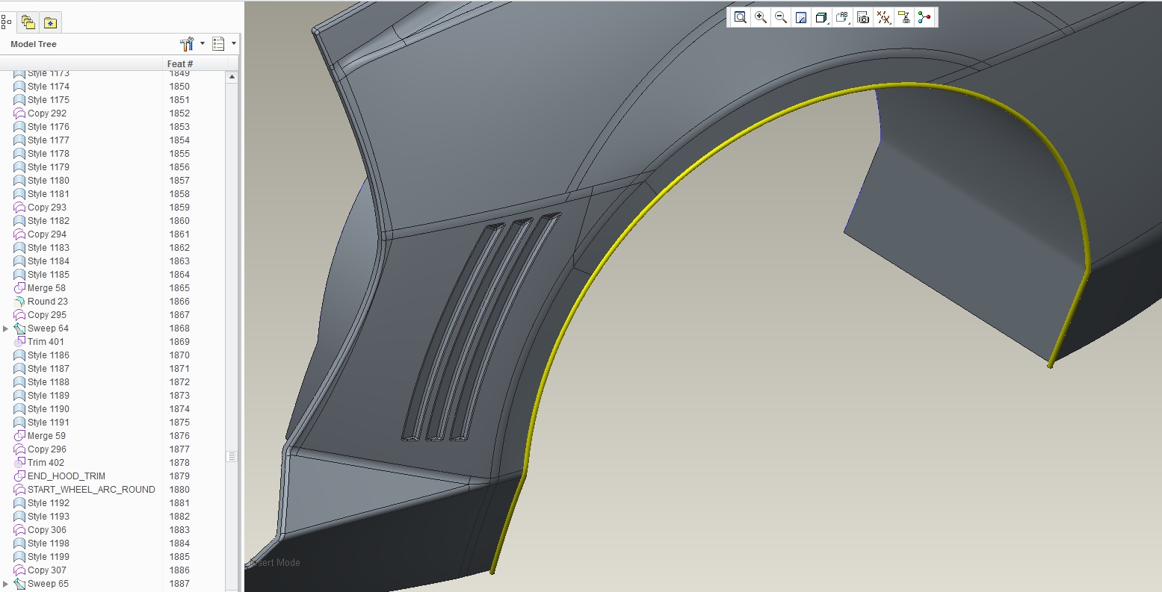Click the Insert Mode indicator text
Screen dimensions: 1162x592
click(x=275, y=563)
